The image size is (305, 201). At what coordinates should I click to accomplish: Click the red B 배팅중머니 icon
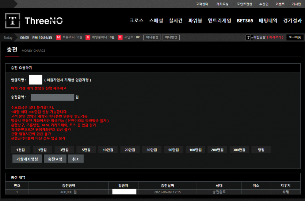(x=88, y=38)
